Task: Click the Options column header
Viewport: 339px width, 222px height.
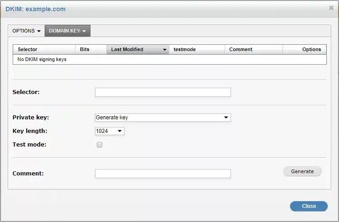Action: click(x=311, y=49)
